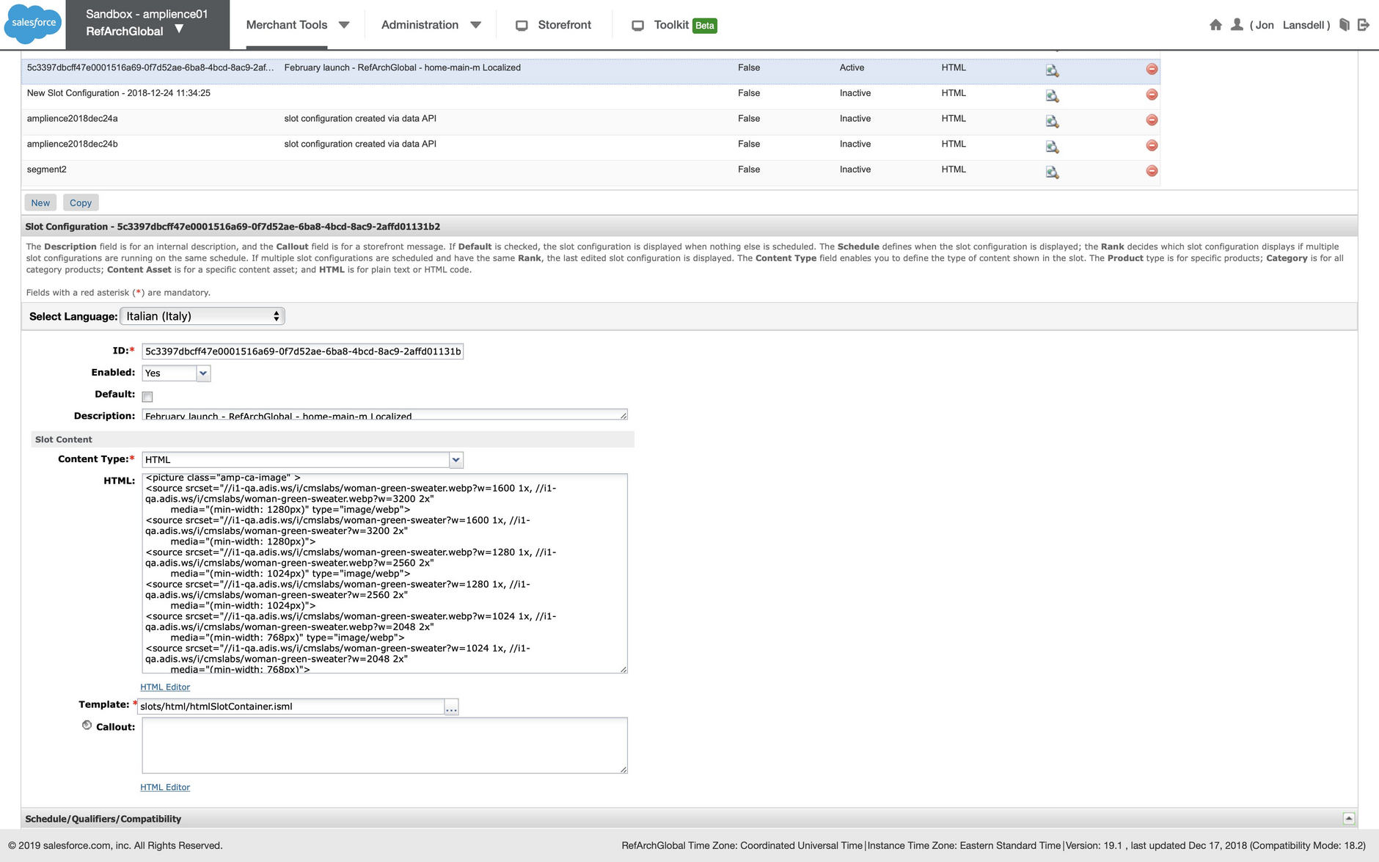The image size is (1379, 862).
Task: Click the Storefront monitor icon
Action: [522, 26]
